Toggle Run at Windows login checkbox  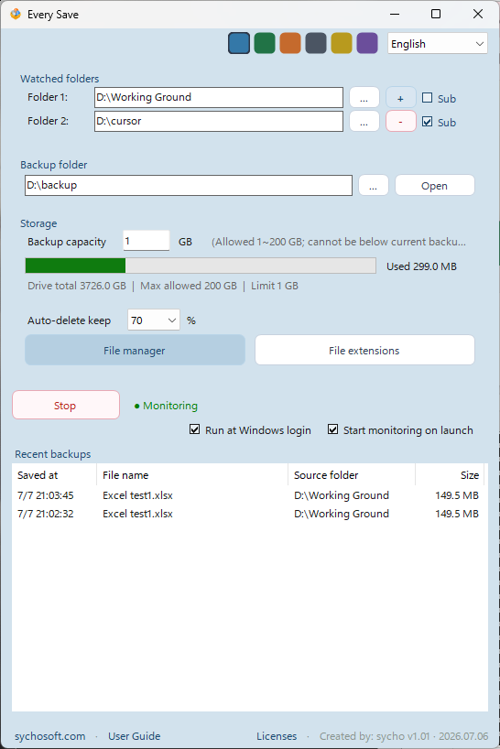point(194,429)
